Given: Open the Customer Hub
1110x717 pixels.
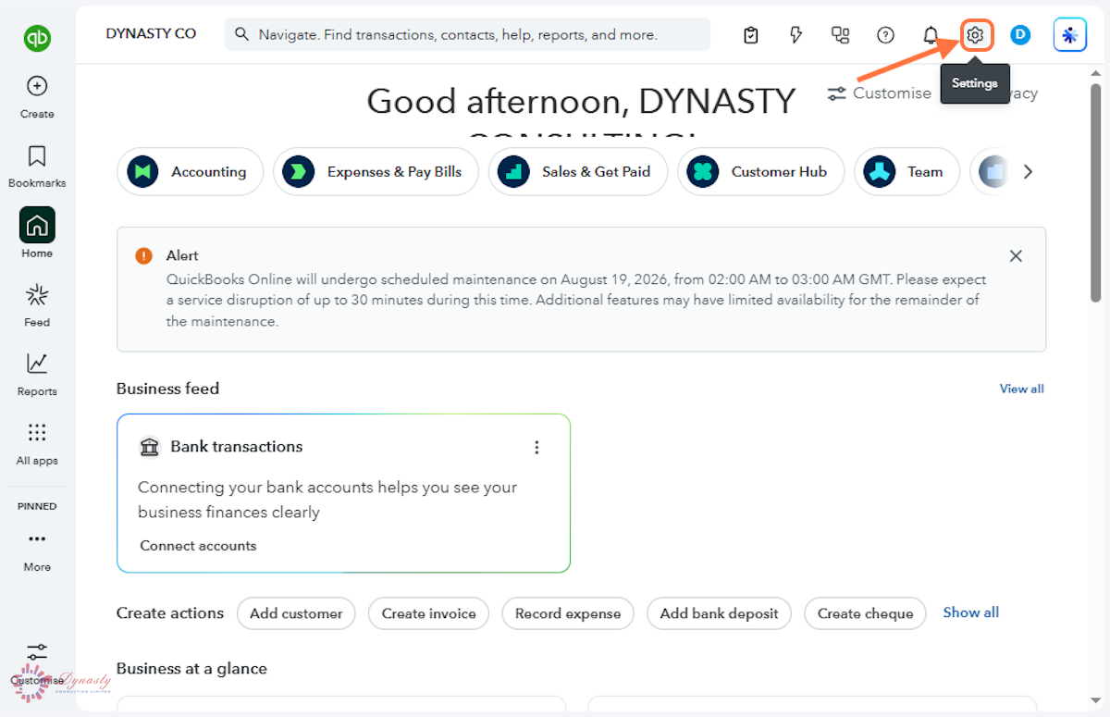Looking at the screenshot, I should click(x=760, y=172).
